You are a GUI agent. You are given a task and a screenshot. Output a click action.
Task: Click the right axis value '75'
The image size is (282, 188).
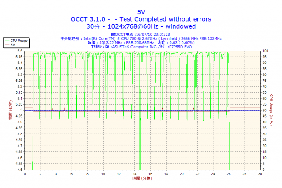tap(264, 81)
